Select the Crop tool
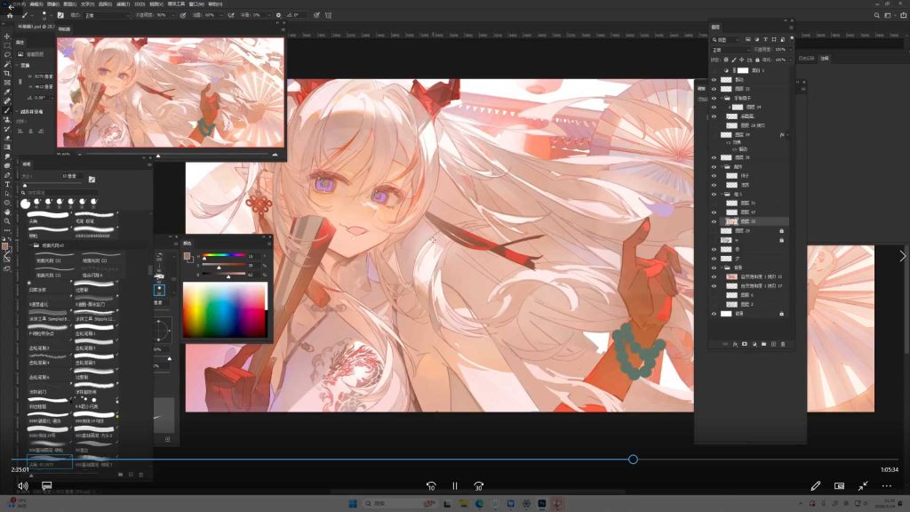 coord(7,73)
